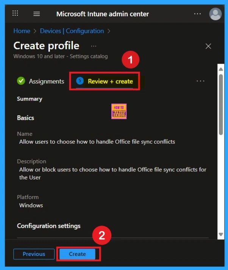The image size is (228, 270).
Task: Click the Microsoft Intune admin center title
Action: 103,14
